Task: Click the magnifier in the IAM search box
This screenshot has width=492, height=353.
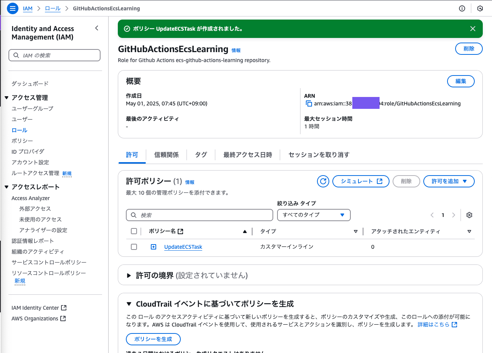Action: 15,55
